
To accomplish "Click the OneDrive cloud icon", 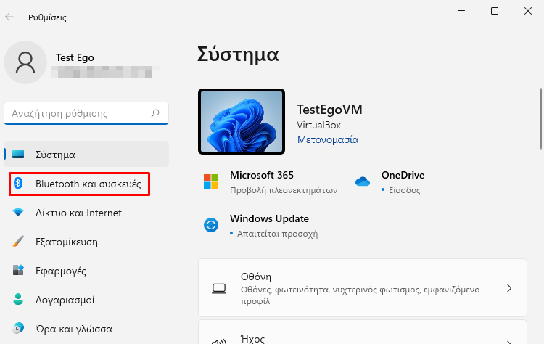I will point(363,181).
